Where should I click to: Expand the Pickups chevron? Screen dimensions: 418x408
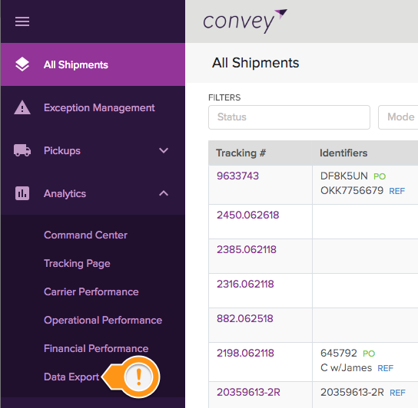pos(164,150)
